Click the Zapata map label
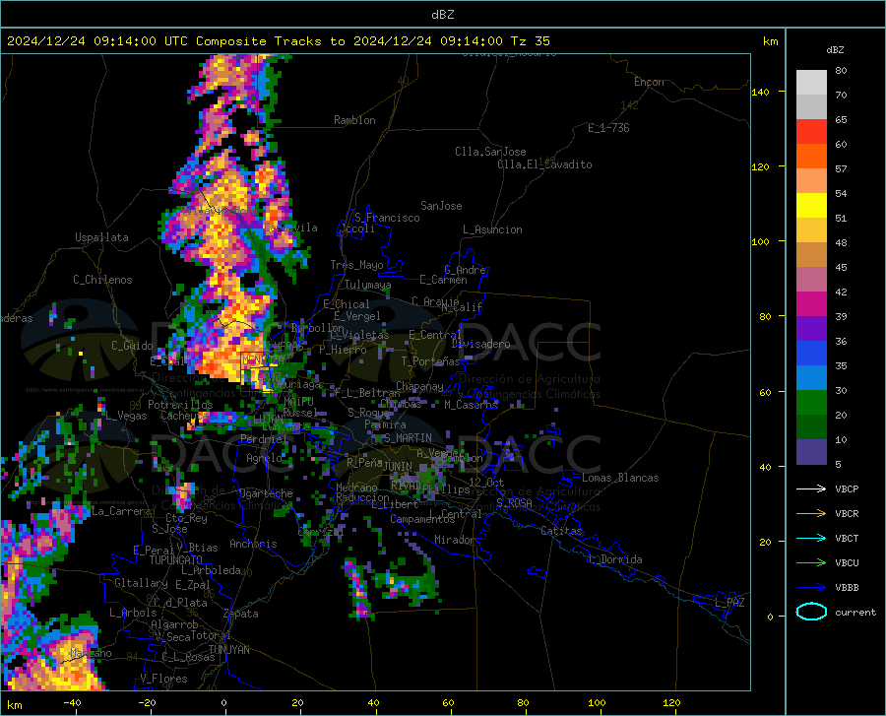 tap(241, 614)
